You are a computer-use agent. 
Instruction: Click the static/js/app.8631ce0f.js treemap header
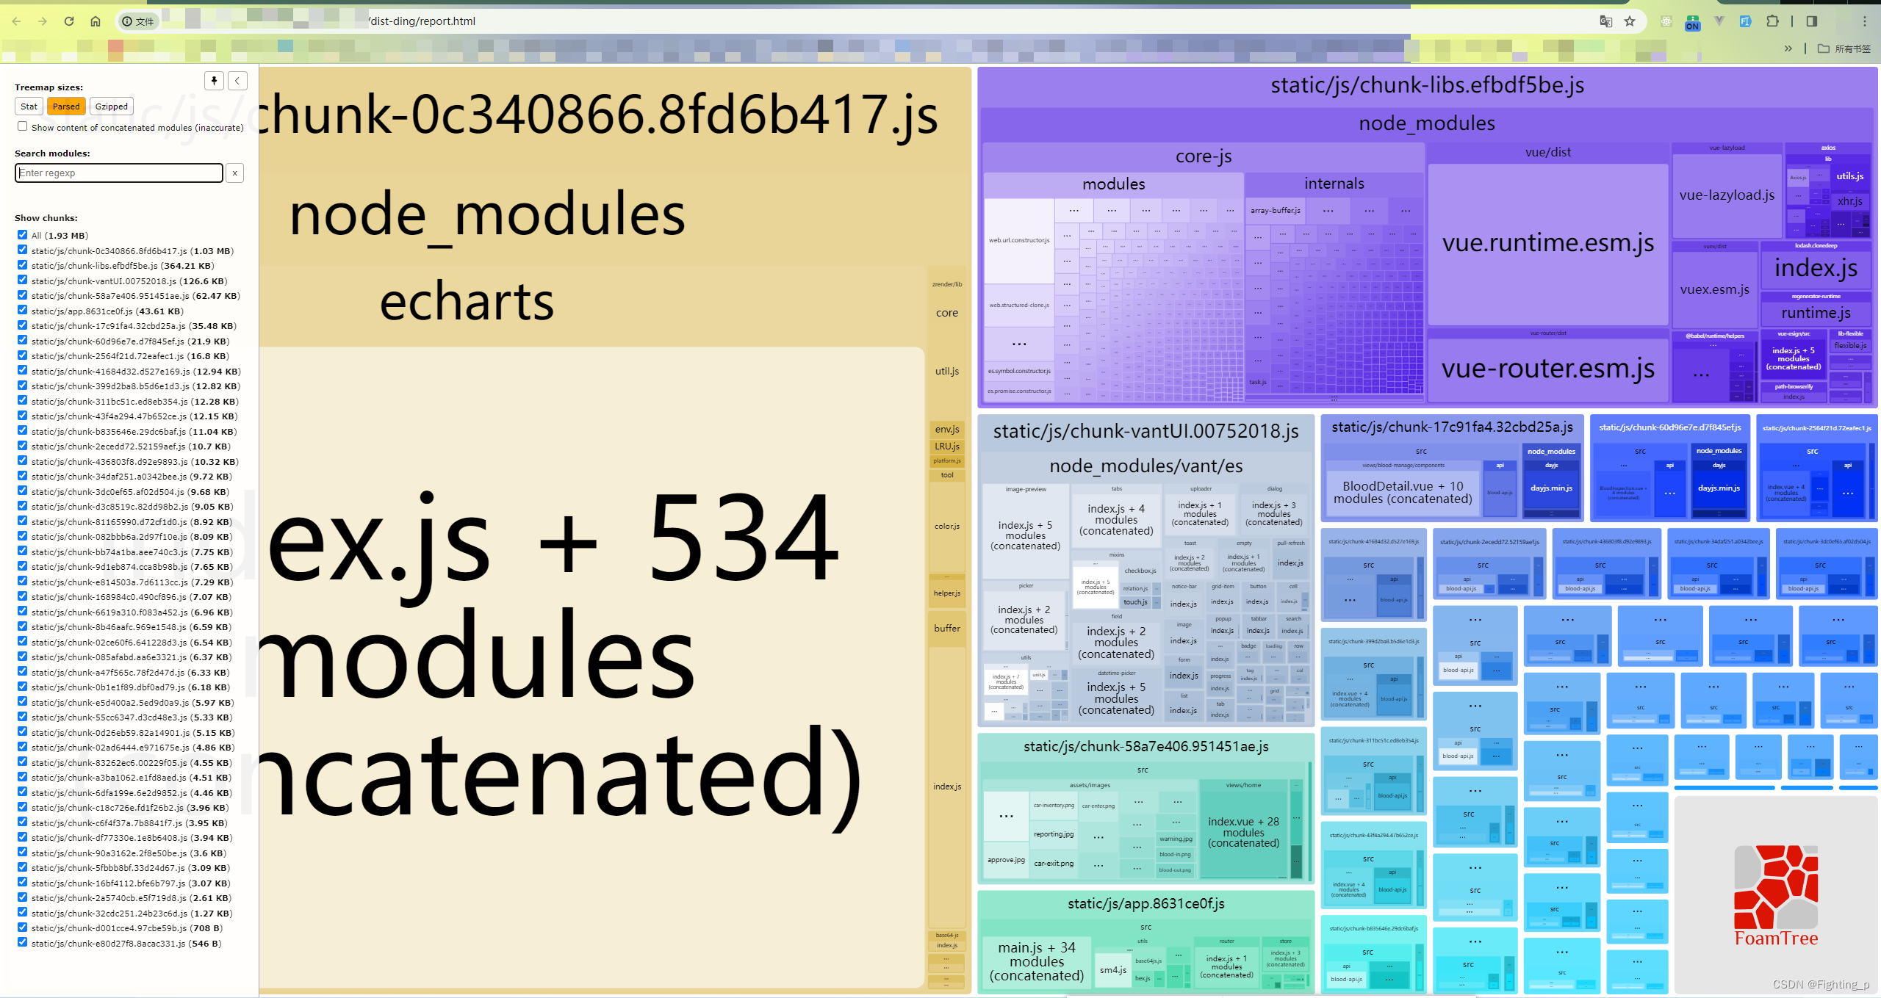(x=1145, y=904)
